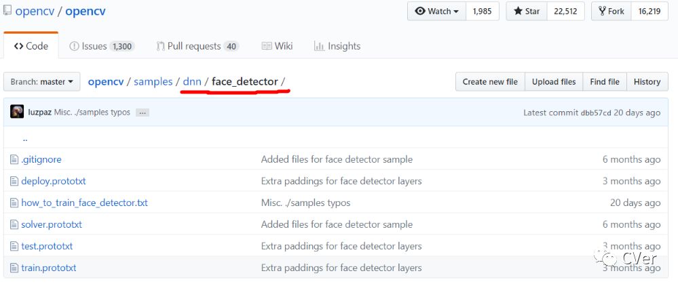Click the Wiki book icon
This screenshot has height=286, width=678.
[x=267, y=46]
